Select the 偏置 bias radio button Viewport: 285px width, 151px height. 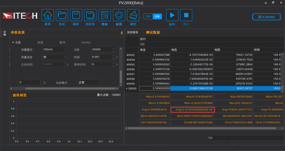(13, 42)
